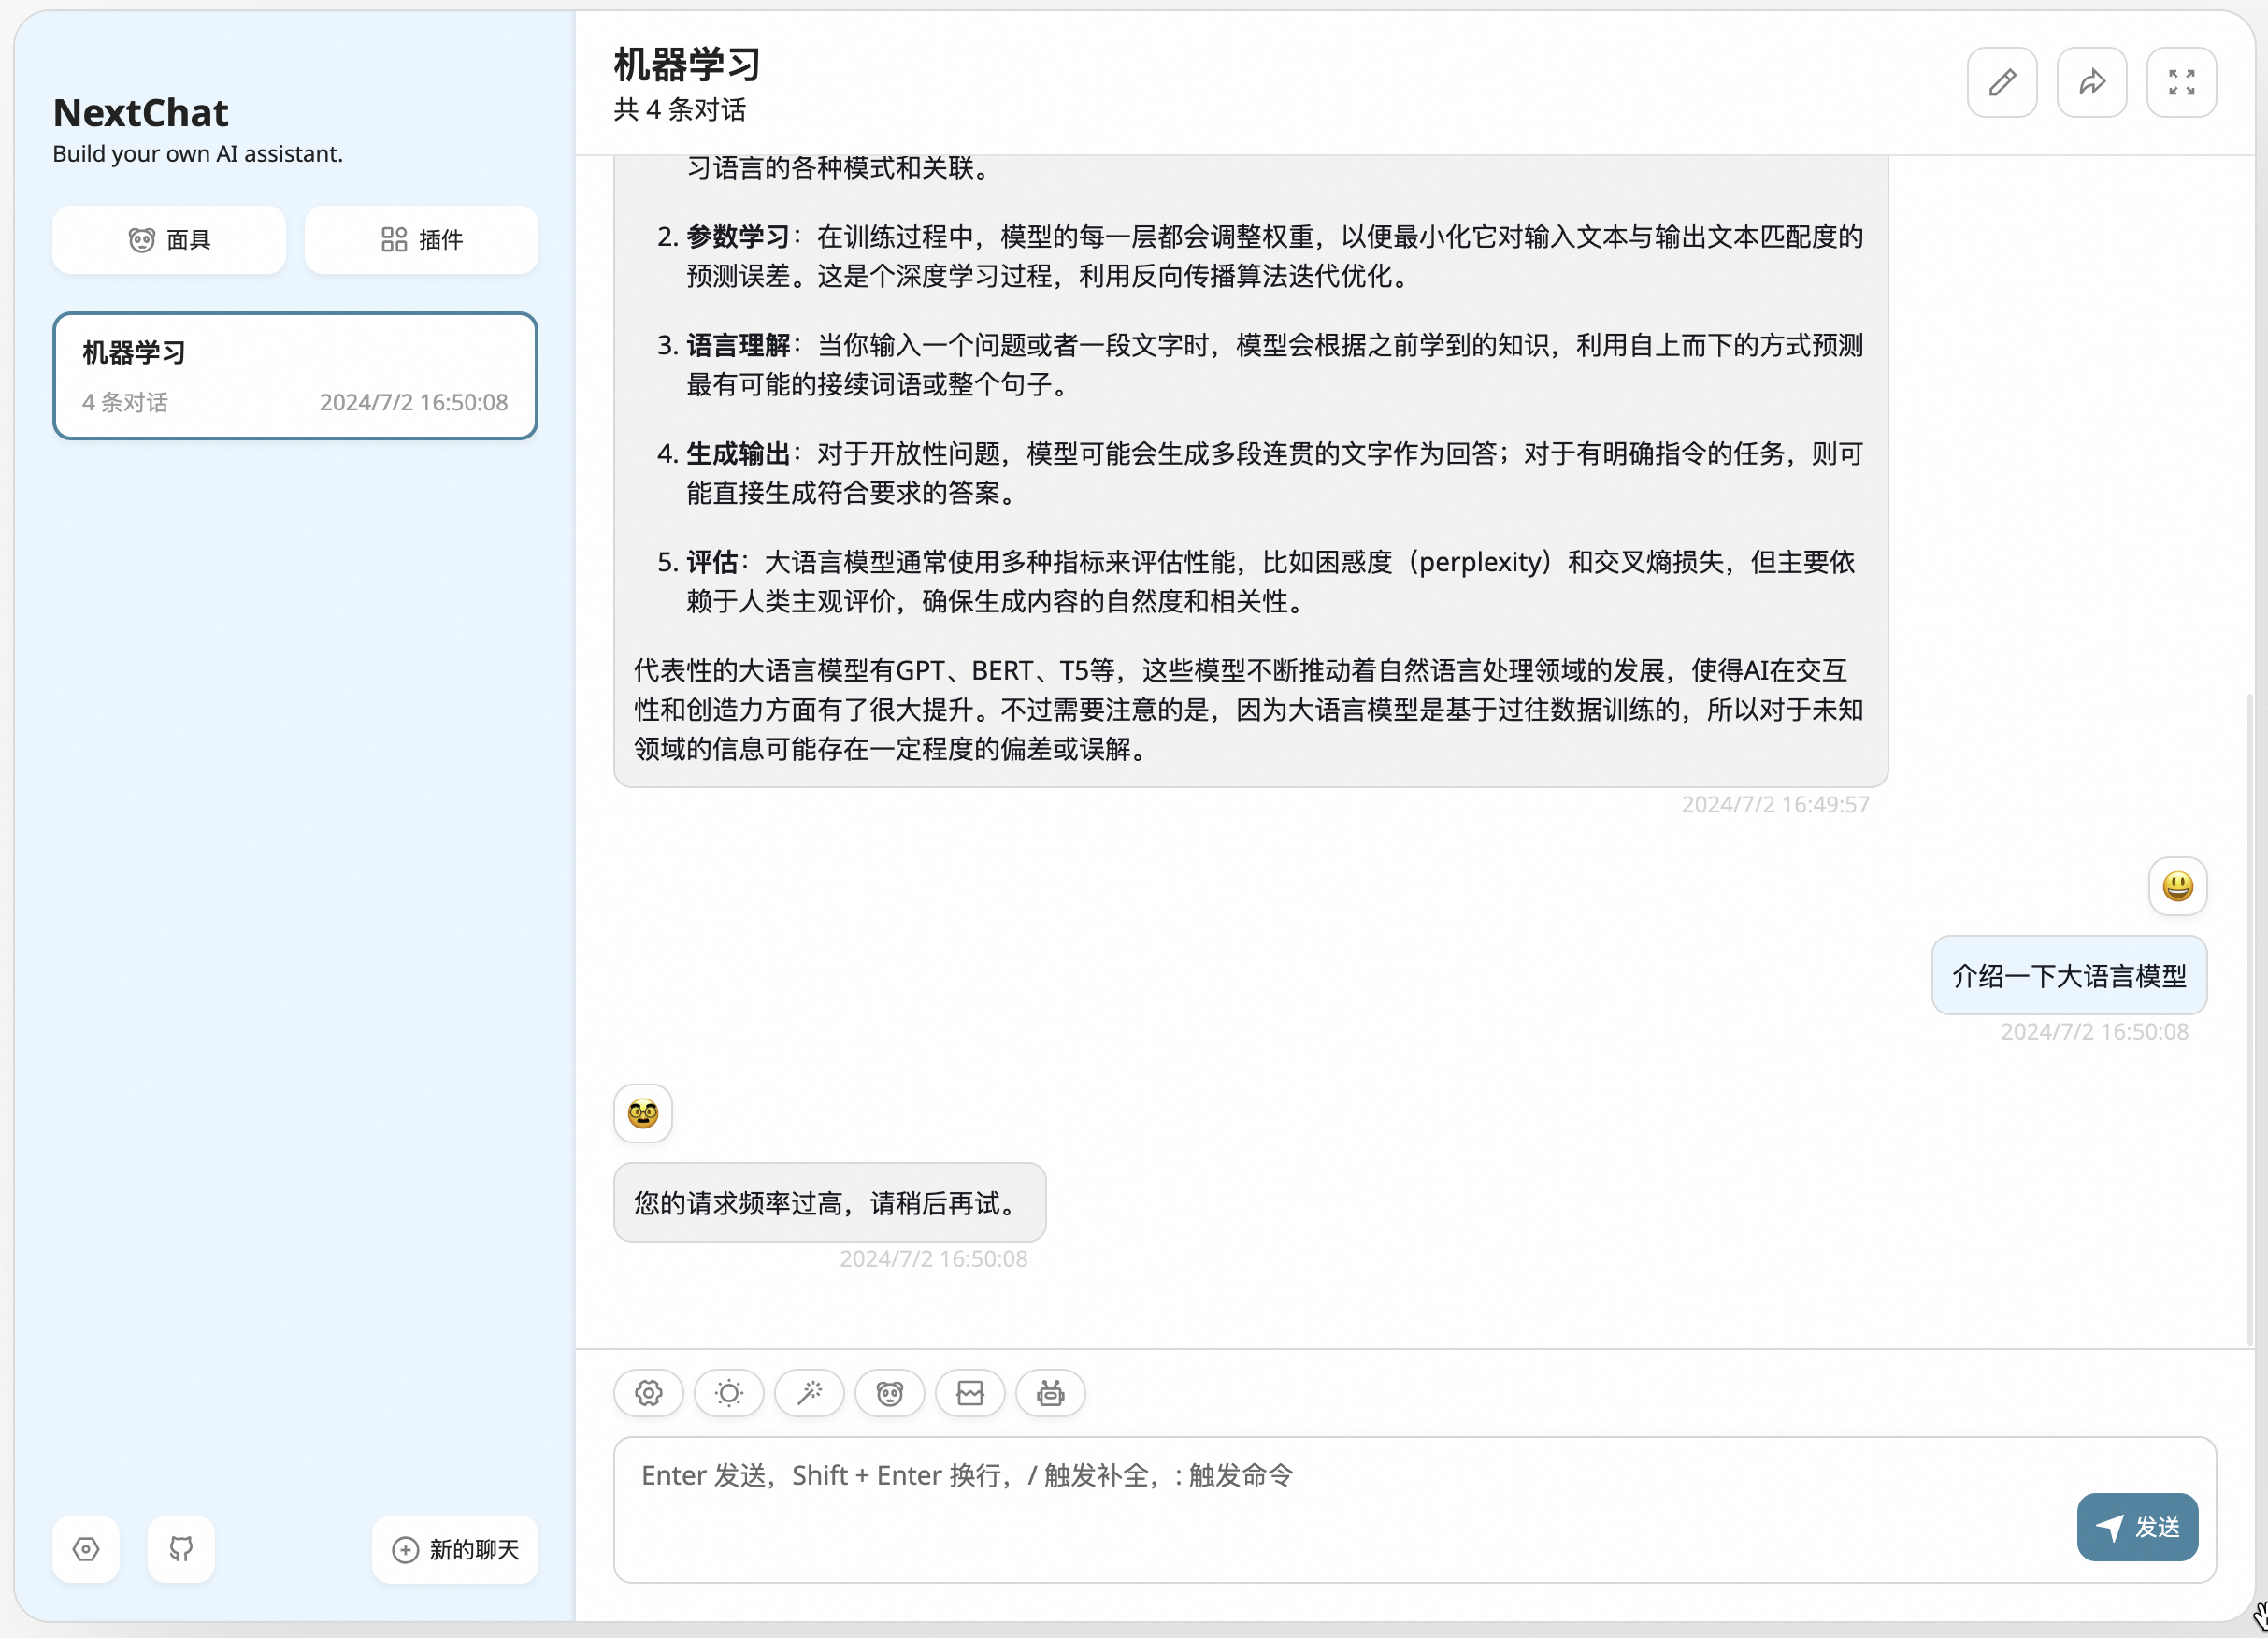Clear chat context with the torn-page icon
This screenshot has width=2268, height=1638.
coord(970,1393)
